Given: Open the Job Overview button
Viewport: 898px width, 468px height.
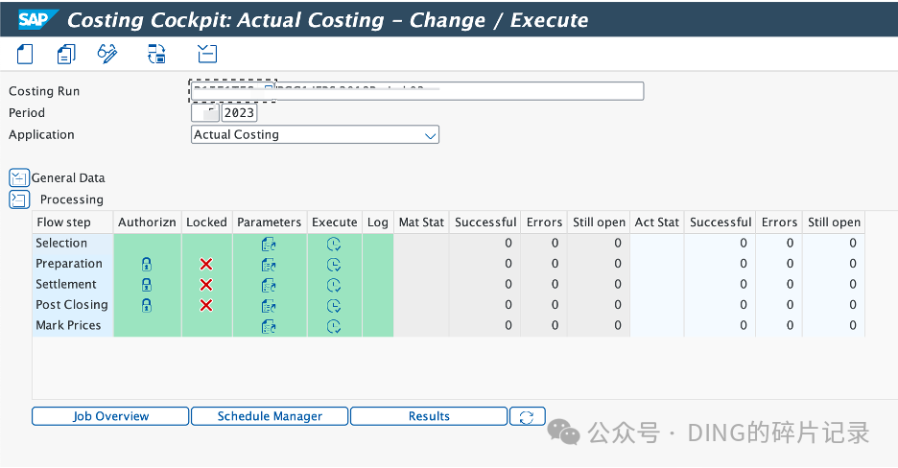Looking at the screenshot, I should tap(110, 416).
